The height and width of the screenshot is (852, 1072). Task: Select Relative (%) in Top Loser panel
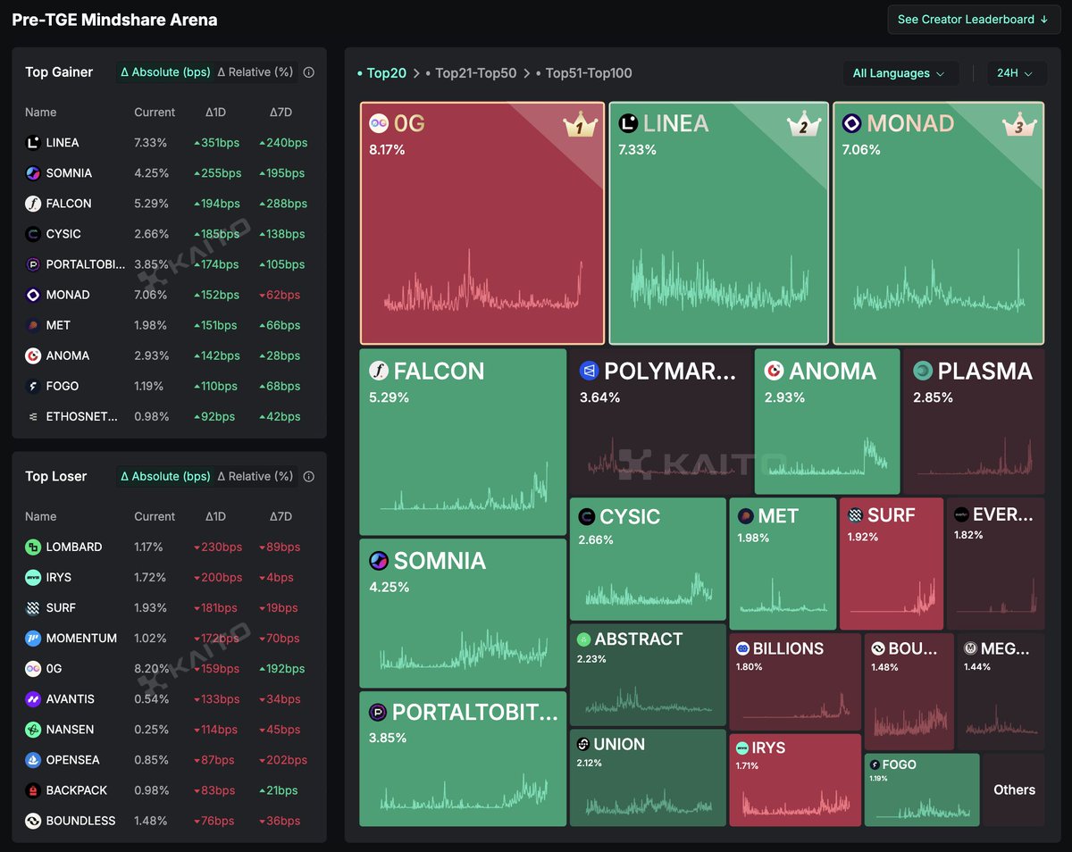tap(255, 477)
